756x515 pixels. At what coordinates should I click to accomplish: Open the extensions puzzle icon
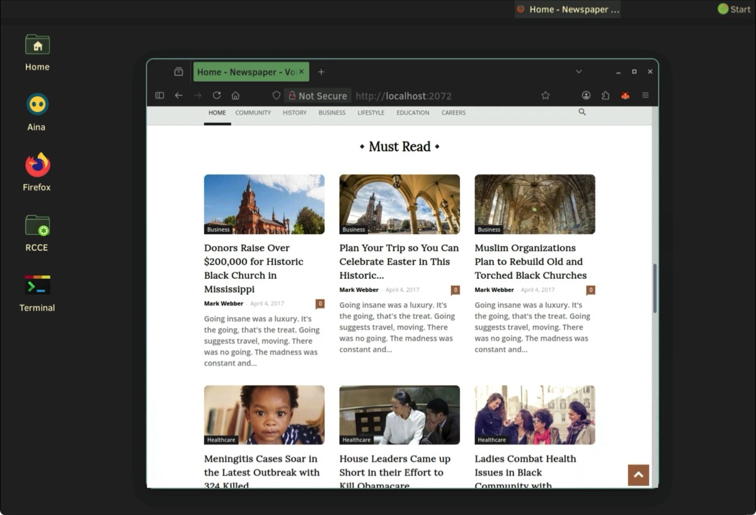pyautogui.click(x=605, y=96)
